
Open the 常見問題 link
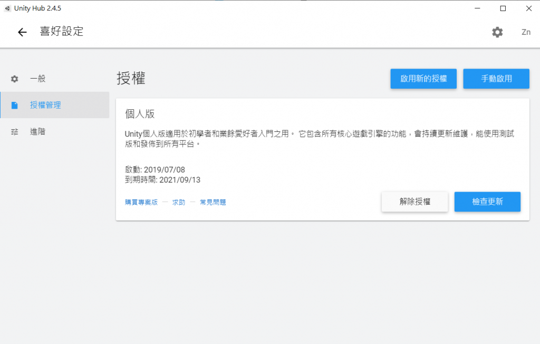[x=213, y=202]
